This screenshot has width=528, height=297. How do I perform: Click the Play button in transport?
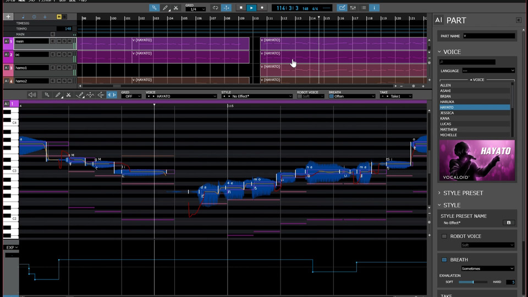pyautogui.click(x=251, y=8)
